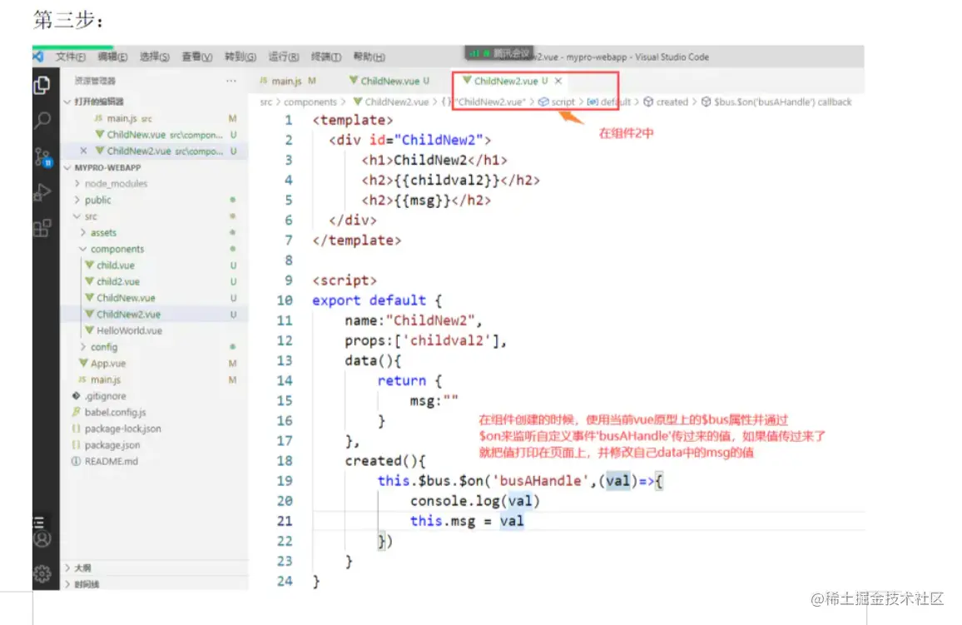The height and width of the screenshot is (625, 962).
Task: Open the Explorer view in activity bar
Action: [x=42, y=85]
